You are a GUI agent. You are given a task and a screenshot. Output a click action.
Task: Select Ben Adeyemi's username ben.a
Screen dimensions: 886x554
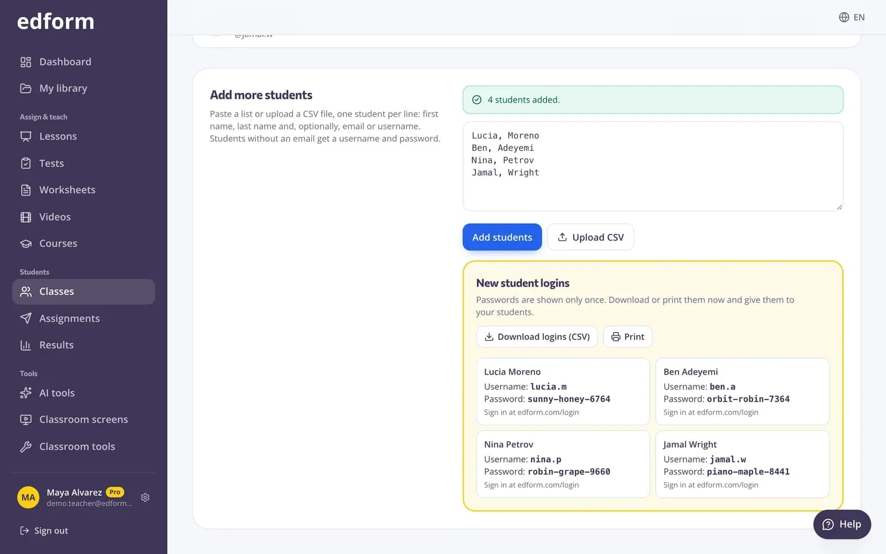tap(722, 387)
